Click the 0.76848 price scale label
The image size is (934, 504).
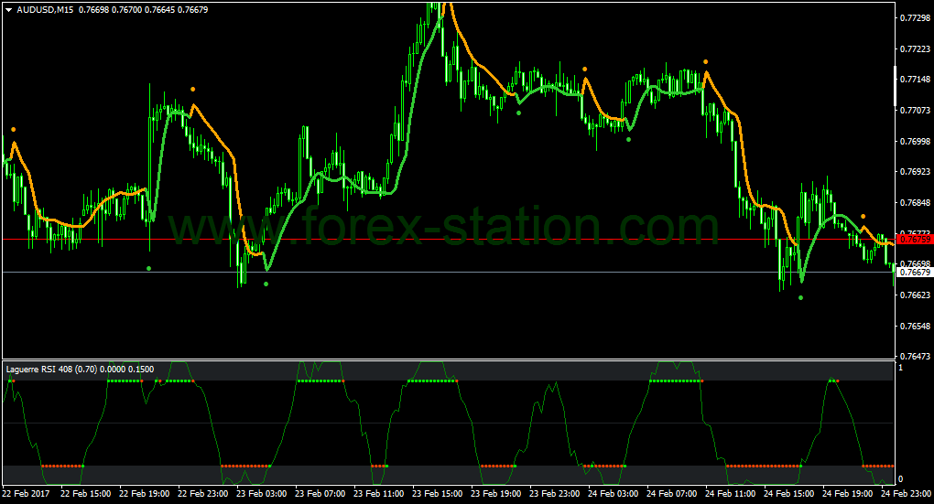point(916,202)
